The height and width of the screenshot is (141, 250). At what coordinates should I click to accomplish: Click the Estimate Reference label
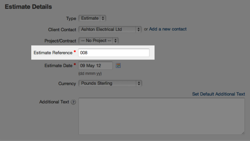53,53
